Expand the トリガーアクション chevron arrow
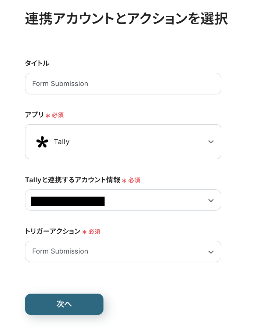This screenshot has height=330, width=271. 211,252
